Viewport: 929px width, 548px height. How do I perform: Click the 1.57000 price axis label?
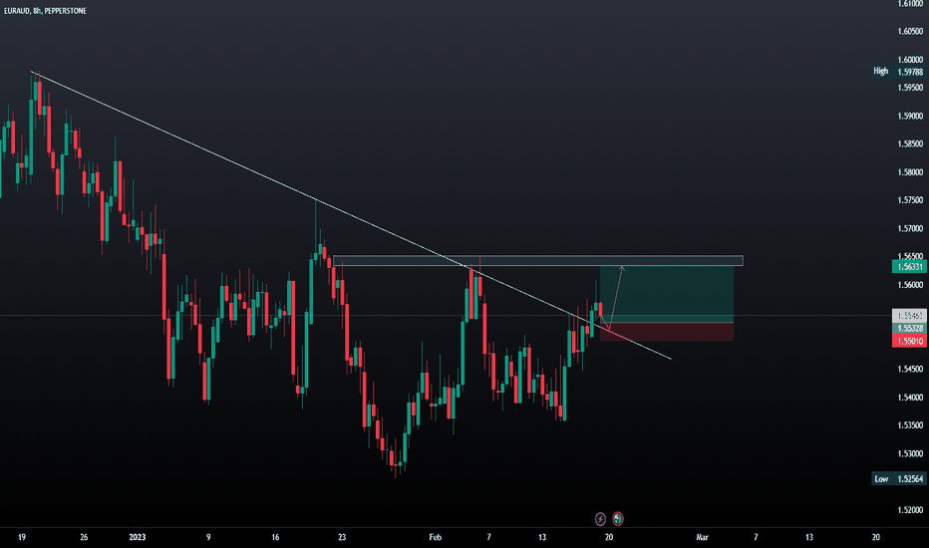pyautogui.click(x=910, y=228)
